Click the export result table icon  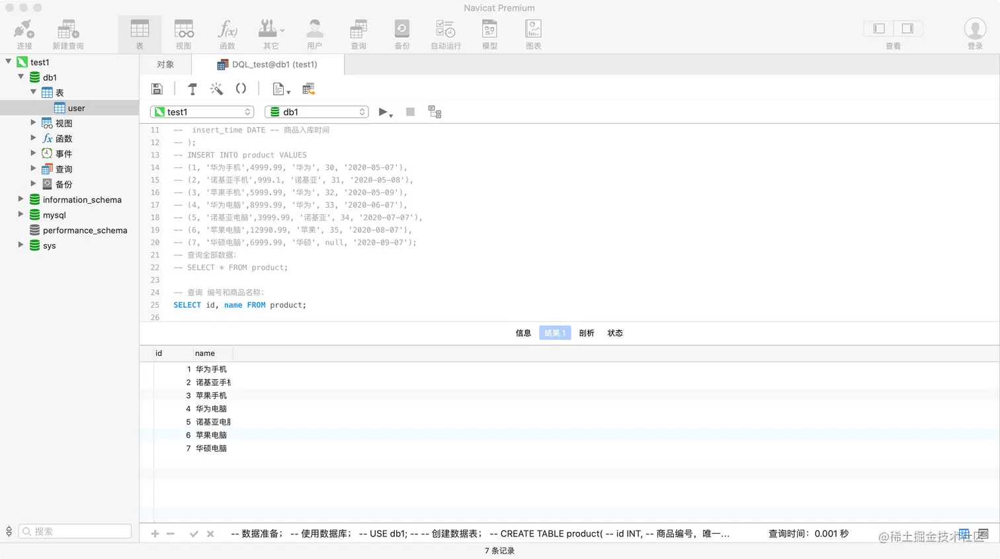point(308,89)
